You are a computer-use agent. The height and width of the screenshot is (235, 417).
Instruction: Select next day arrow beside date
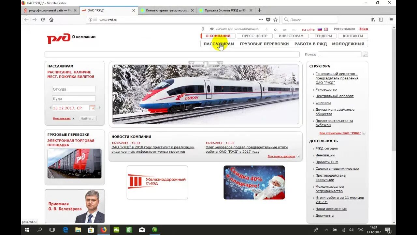(100, 108)
